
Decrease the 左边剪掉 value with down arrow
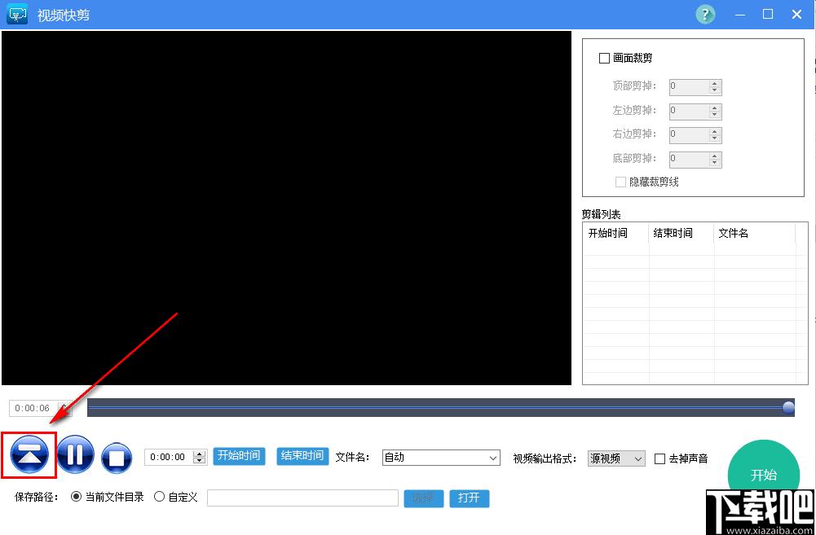[715, 115]
